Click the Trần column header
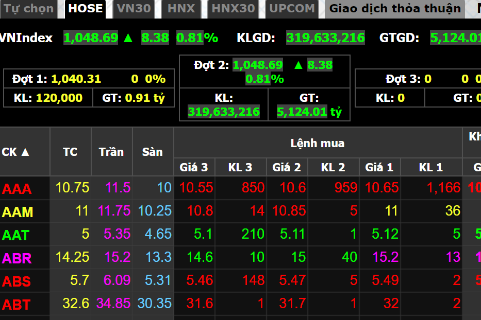The height and width of the screenshot is (320, 481). (x=111, y=152)
